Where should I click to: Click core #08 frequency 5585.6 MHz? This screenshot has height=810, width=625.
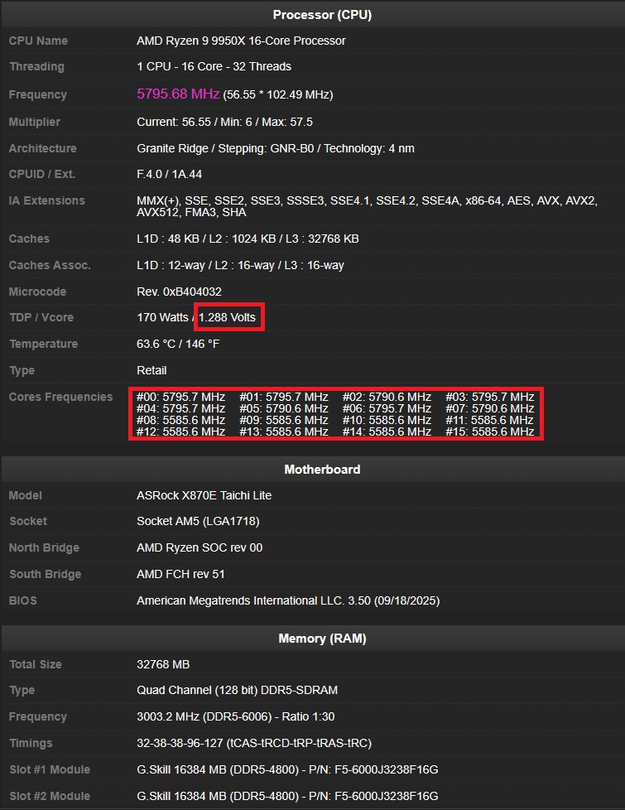[x=180, y=421]
